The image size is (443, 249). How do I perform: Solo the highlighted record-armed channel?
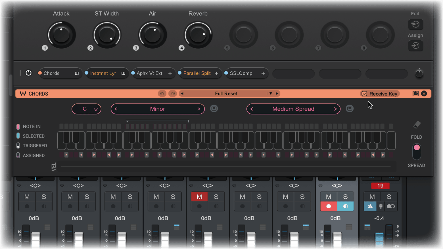[x=345, y=197]
